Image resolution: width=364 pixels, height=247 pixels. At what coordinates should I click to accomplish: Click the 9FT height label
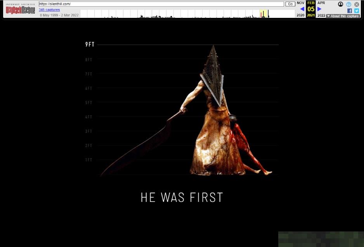click(90, 44)
